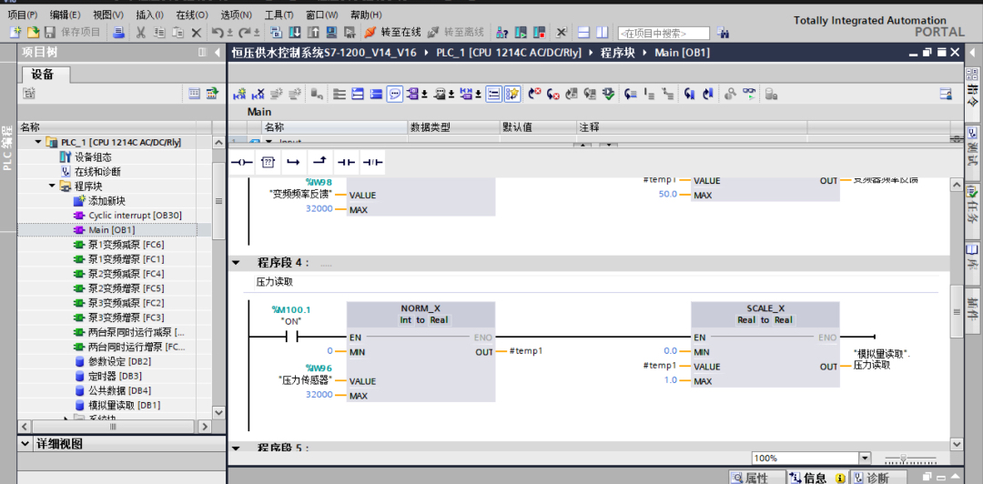Click the go to next bookmark icon

coord(690,94)
